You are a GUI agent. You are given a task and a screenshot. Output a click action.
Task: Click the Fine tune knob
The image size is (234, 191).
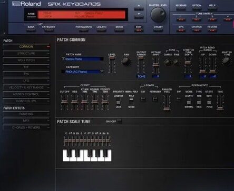[x=176, y=62]
